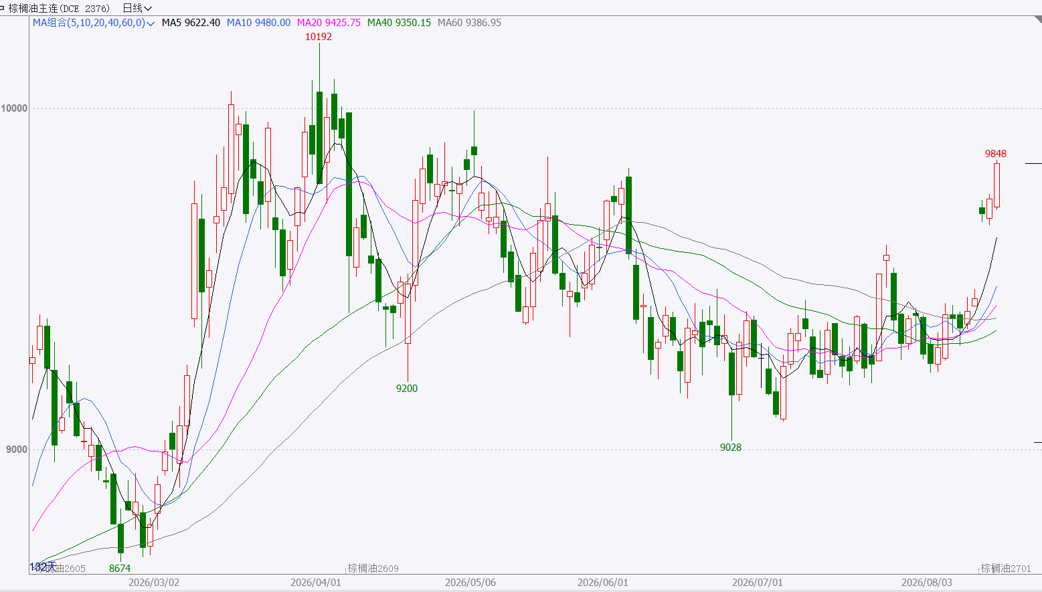Click the MA60 9386.95 indicator value

tap(469, 23)
